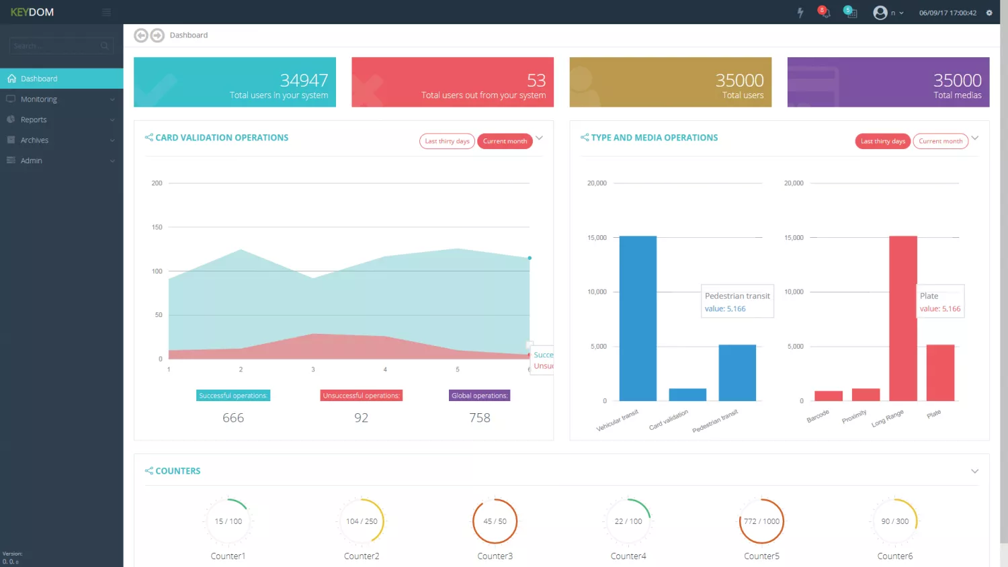This screenshot has height=567, width=1008.
Task: Open the Reports menu item
Action: pos(61,120)
